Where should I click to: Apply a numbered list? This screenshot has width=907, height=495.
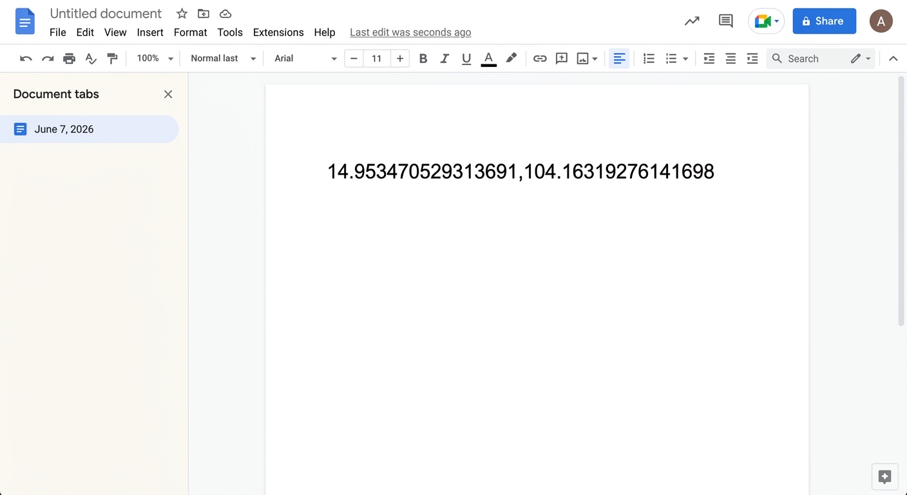649,59
